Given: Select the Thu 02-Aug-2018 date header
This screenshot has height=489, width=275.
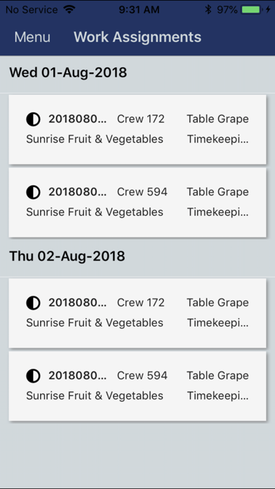Looking at the screenshot, I should pos(67,256).
